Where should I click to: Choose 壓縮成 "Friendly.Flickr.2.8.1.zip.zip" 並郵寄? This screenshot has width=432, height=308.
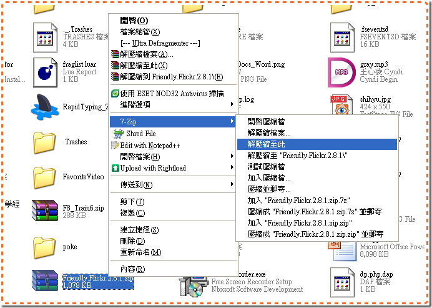[317, 234]
